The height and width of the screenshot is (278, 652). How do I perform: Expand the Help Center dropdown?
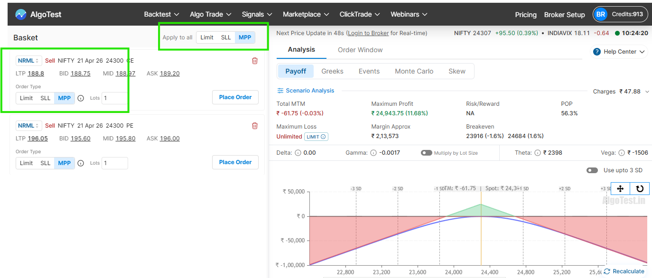(x=619, y=52)
